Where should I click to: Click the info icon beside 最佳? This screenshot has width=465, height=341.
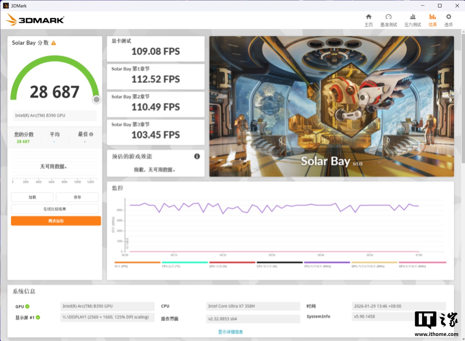click(91, 134)
